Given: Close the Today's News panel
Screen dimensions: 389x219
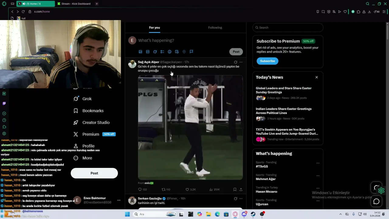Looking at the screenshot, I should click(317, 77).
